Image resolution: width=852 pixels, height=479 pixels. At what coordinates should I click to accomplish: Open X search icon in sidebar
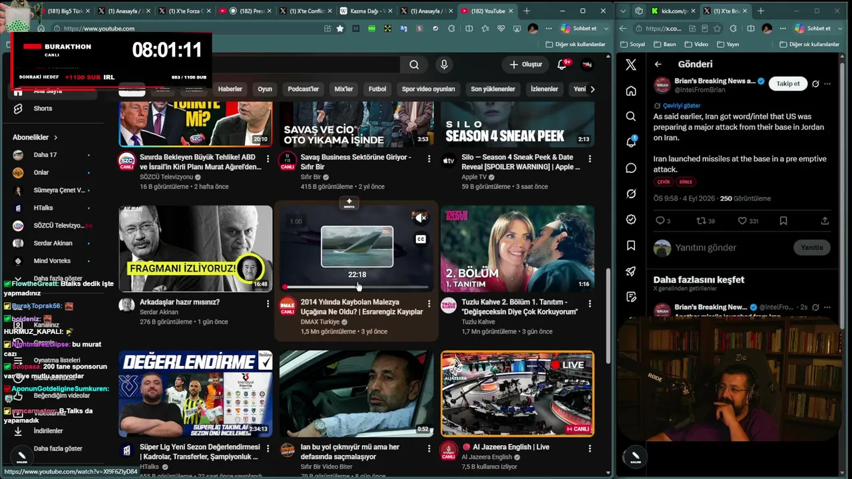click(631, 116)
